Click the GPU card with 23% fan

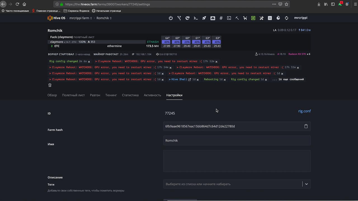click(x=187, y=42)
